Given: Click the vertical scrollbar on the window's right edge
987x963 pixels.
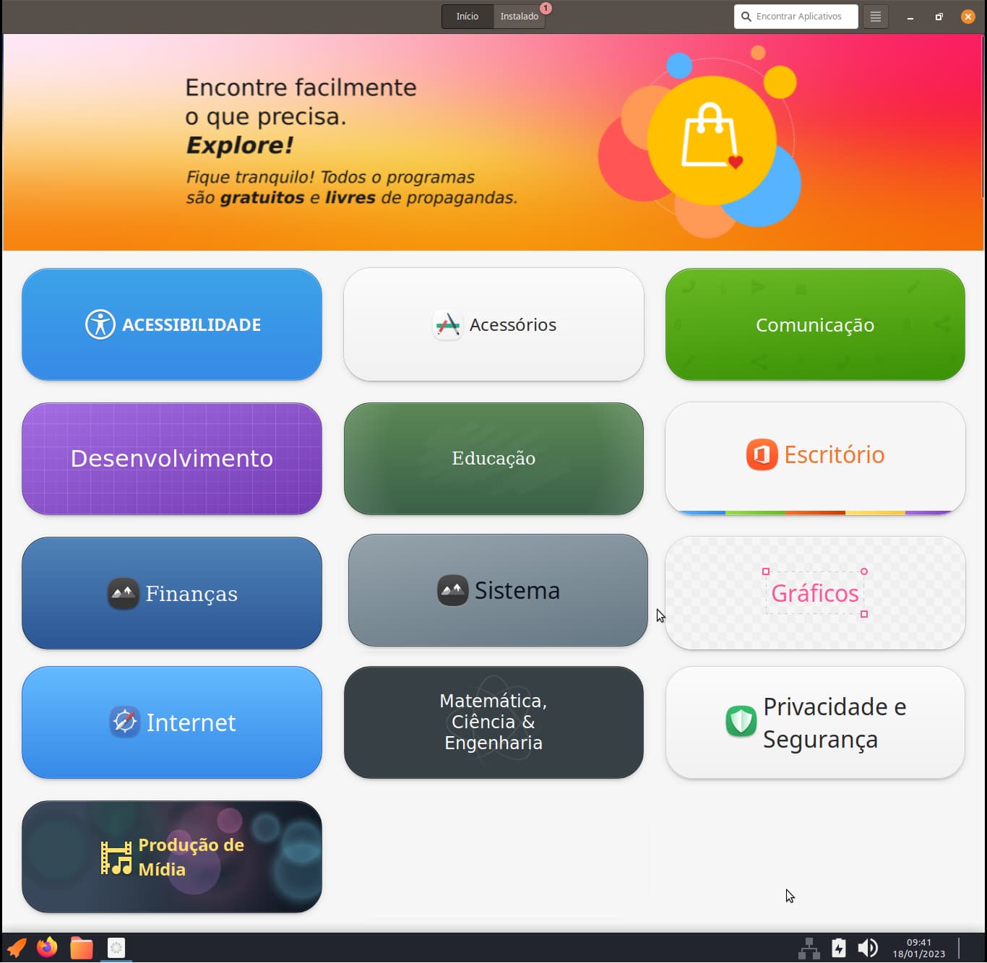Looking at the screenshot, I should (x=983, y=117).
